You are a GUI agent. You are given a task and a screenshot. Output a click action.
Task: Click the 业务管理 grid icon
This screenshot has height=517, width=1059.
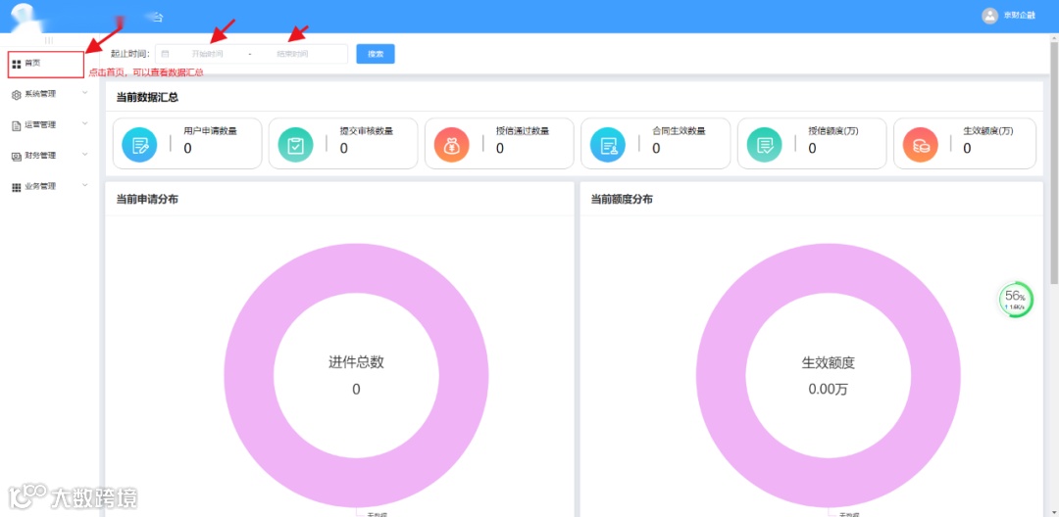pyautogui.click(x=17, y=187)
